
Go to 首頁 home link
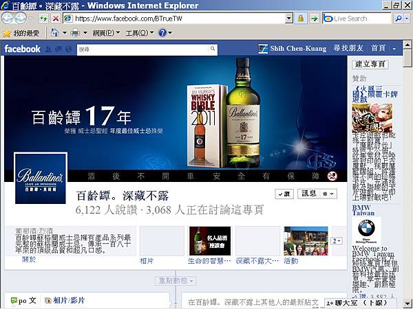(378, 48)
